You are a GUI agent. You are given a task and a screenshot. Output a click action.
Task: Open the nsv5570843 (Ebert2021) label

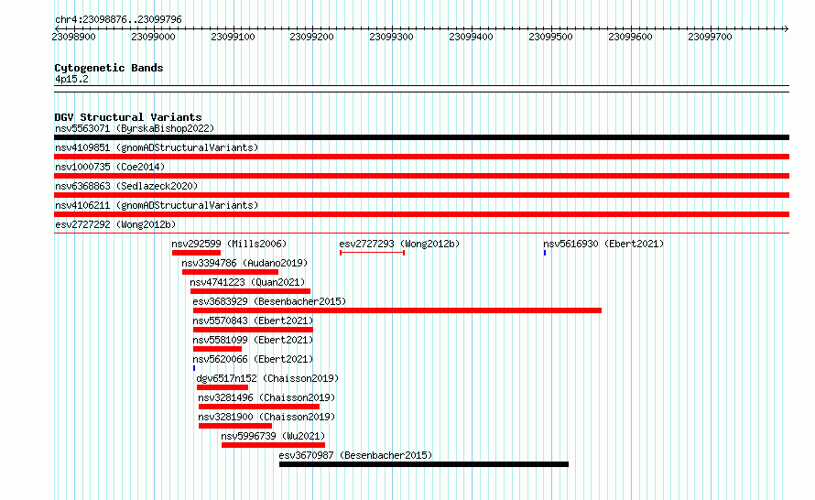click(x=253, y=321)
